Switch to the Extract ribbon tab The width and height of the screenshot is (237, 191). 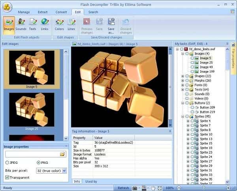43,12
